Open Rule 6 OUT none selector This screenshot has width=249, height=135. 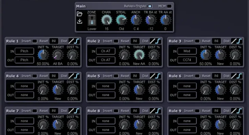click(187, 94)
